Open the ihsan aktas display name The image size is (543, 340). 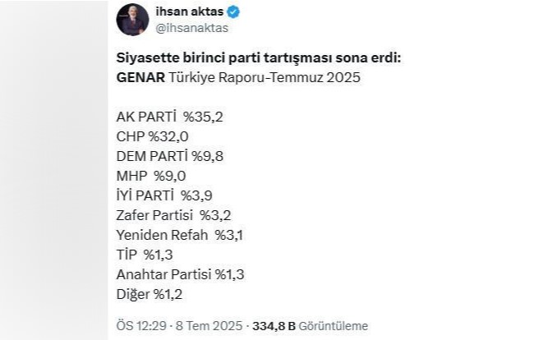(x=190, y=11)
